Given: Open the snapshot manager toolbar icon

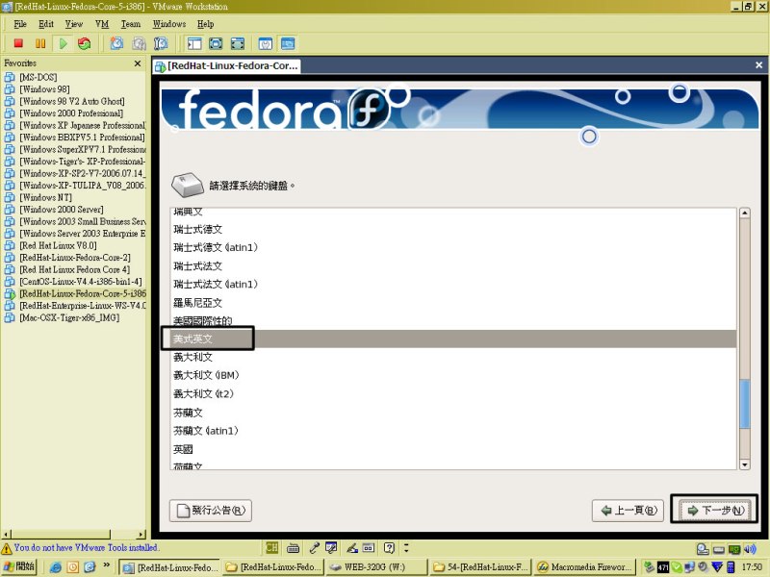Looking at the screenshot, I should tap(161, 43).
